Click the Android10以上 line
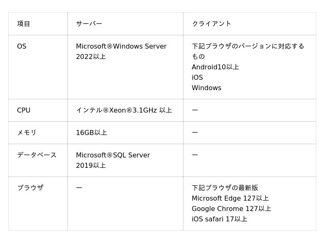The image size is (332, 243). (x=215, y=67)
